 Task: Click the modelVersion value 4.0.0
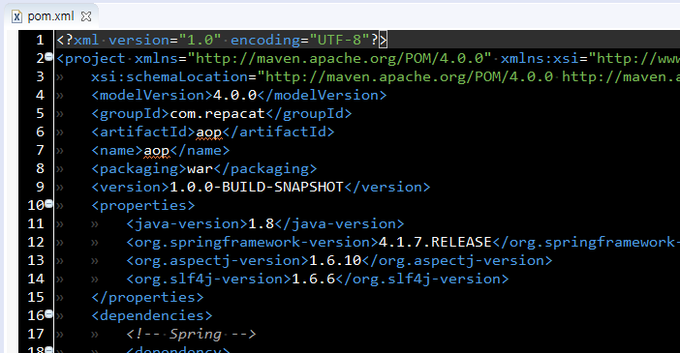pyautogui.click(x=234, y=95)
